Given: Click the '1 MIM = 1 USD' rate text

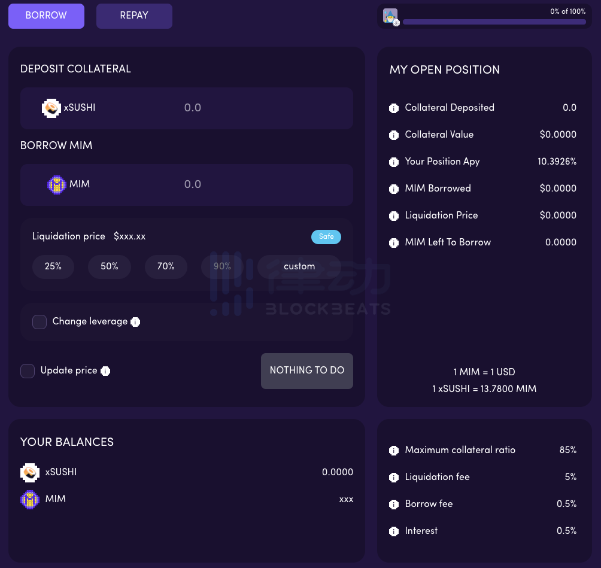Looking at the screenshot, I should point(484,372).
